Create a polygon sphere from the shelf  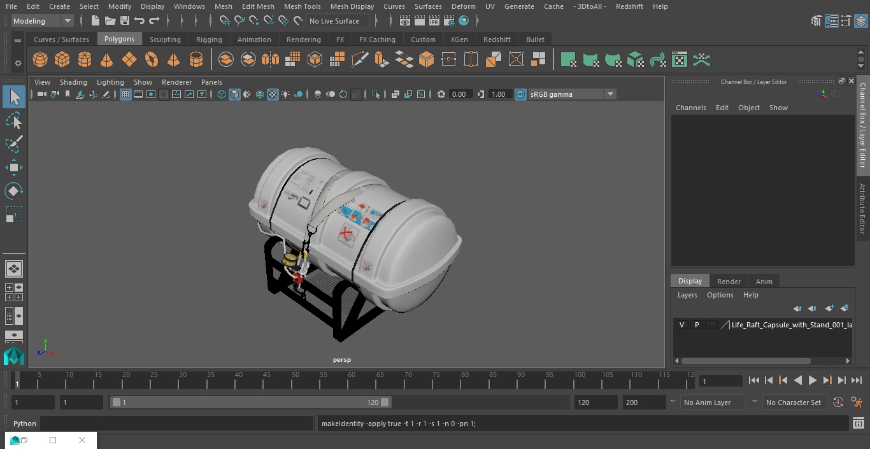(x=40, y=60)
